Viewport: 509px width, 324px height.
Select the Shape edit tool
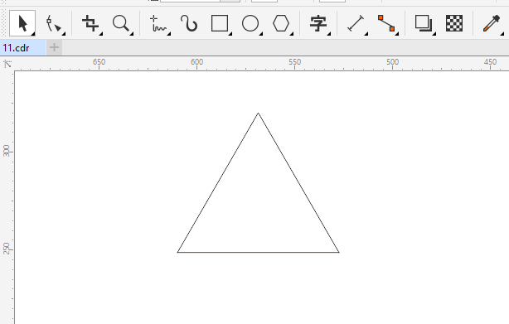[x=54, y=23]
